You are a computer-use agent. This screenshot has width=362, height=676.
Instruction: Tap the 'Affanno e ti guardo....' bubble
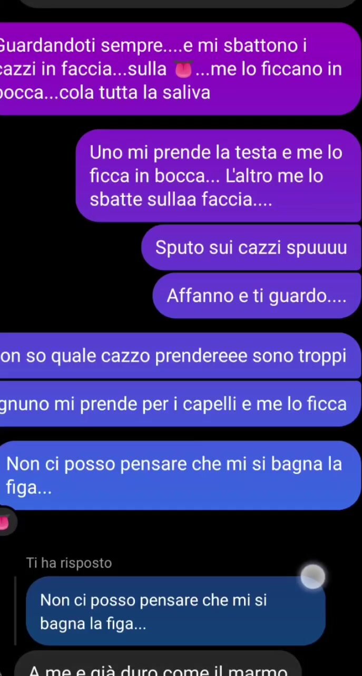[x=257, y=296]
